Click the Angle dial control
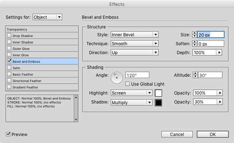Image resolution: width=234 pixels, height=143 pixels. pyautogui.click(x=117, y=78)
